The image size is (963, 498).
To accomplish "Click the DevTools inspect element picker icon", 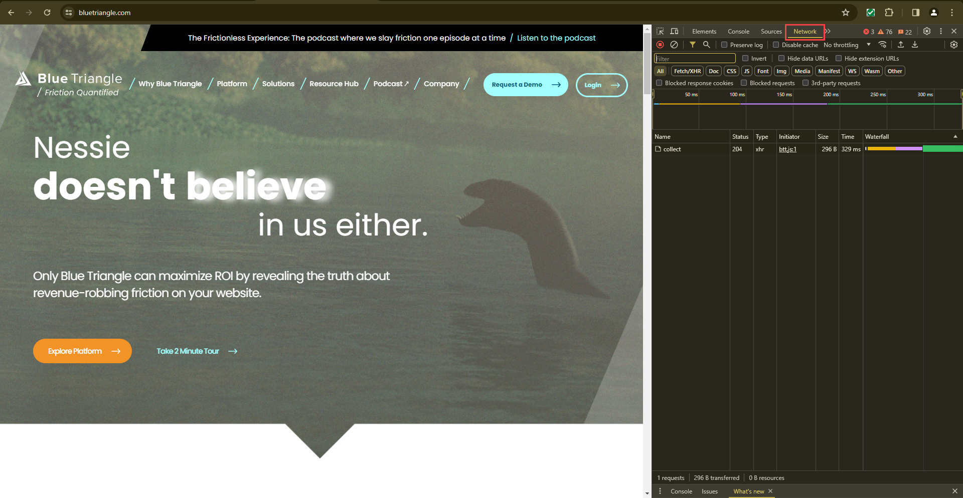I will point(660,31).
